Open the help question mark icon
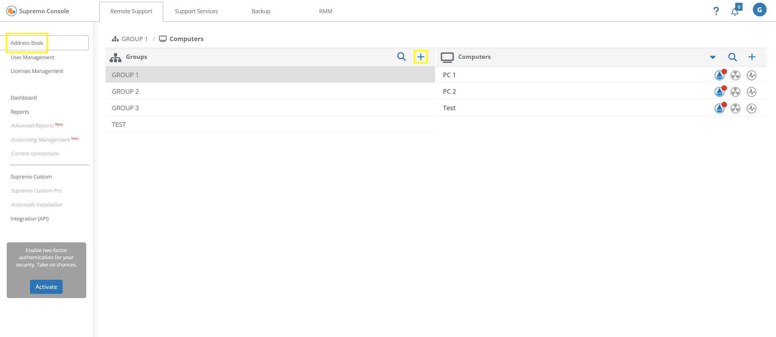776x337 pixels. [x=716, y=11]
